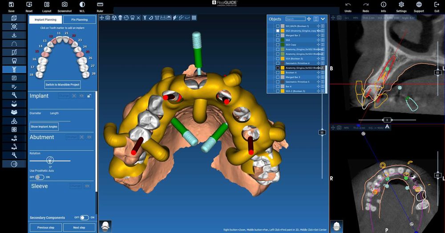Open Objects panel list menu icon
The width and height of the screenshot is (445, 233).
[316, 19]
